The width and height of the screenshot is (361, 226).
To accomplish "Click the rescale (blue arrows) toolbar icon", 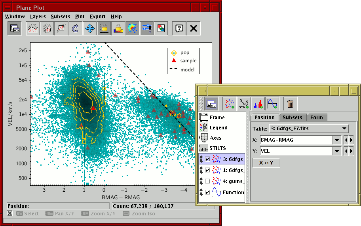I will pyautogui.click(x=89, y=28).
